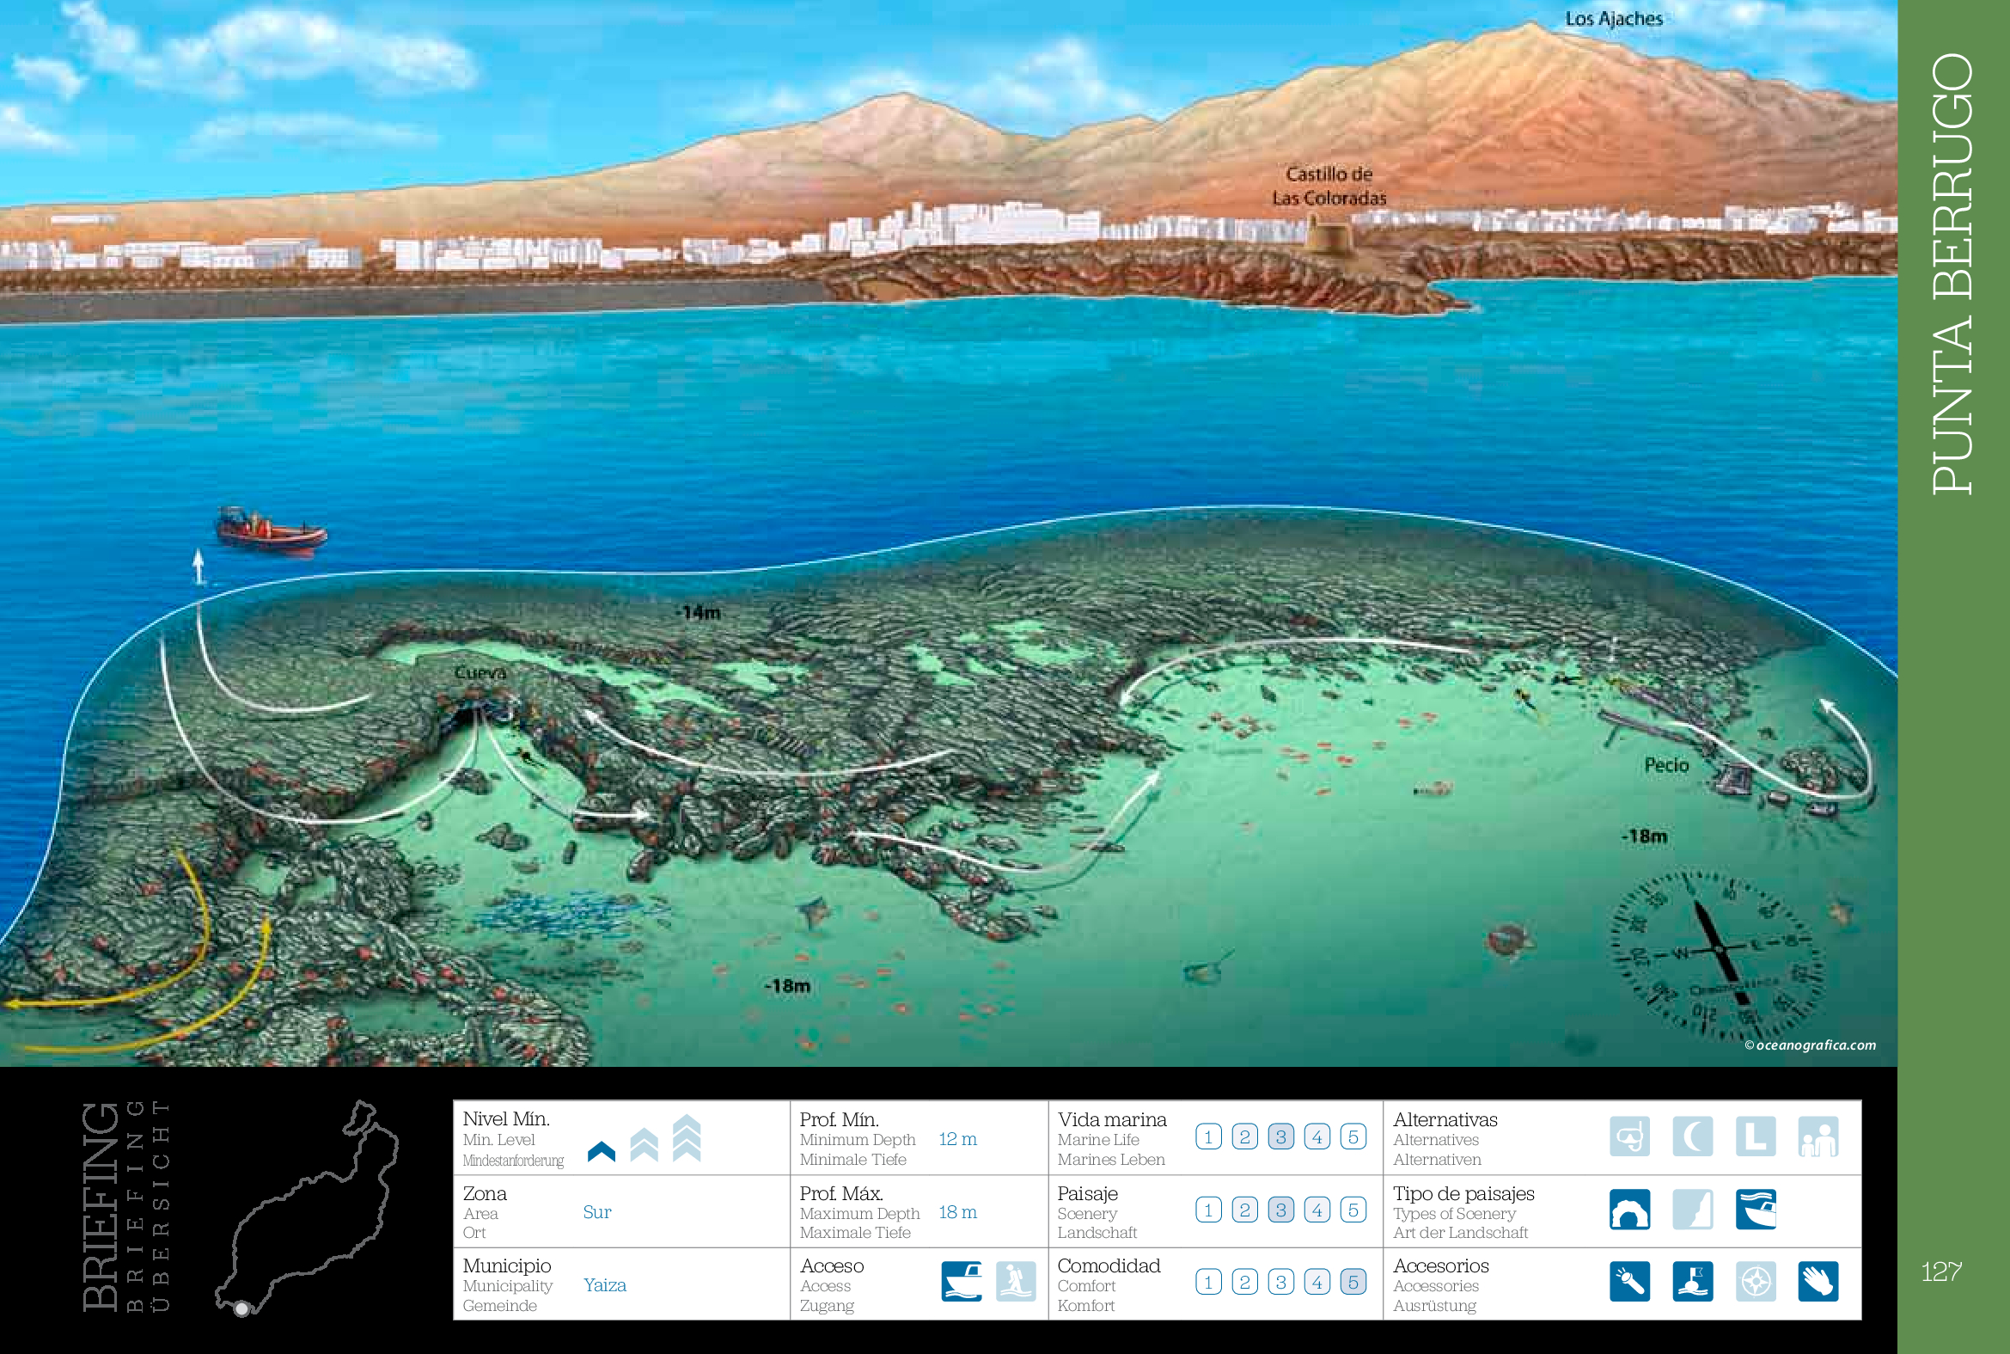This screenshot has width=2010, height=1354.
Task: Select rating 5 for Comodidad
Action: [1353, 1283]
